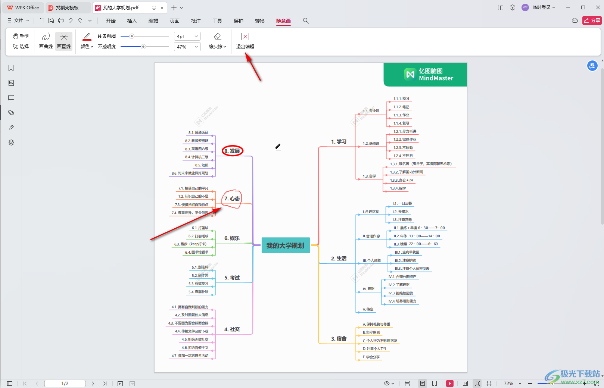Click the Save icon
The height and width of the screenshot is (388, 604).
[x=51, y=21]
